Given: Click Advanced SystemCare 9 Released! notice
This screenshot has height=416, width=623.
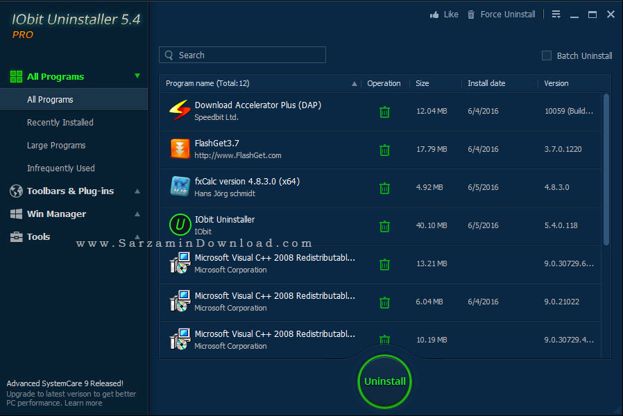Looking at the screenshot, I should tap(65, 383).
